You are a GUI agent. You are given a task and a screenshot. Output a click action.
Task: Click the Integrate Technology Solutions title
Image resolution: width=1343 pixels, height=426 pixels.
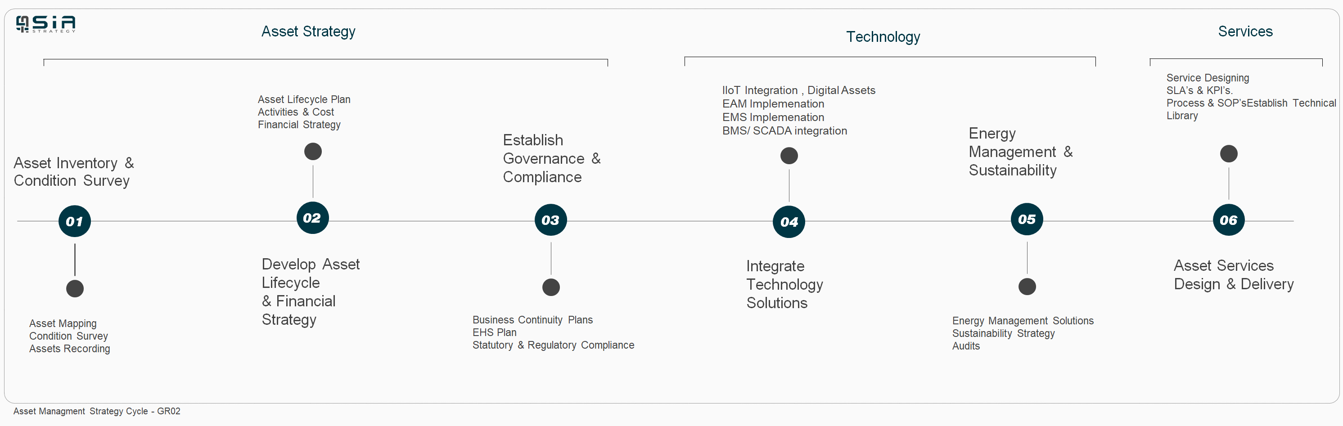[x=784, y=284]
